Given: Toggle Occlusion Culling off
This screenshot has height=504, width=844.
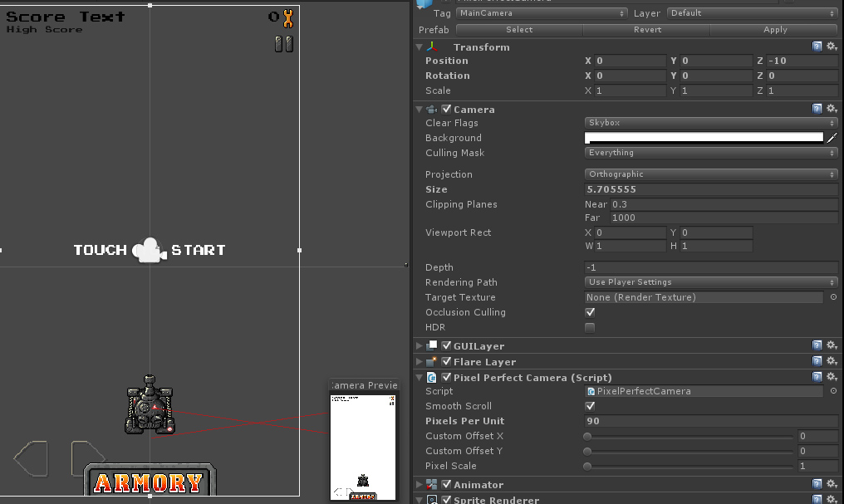Looking at the screenshot, I should click(x=590, y=312).
